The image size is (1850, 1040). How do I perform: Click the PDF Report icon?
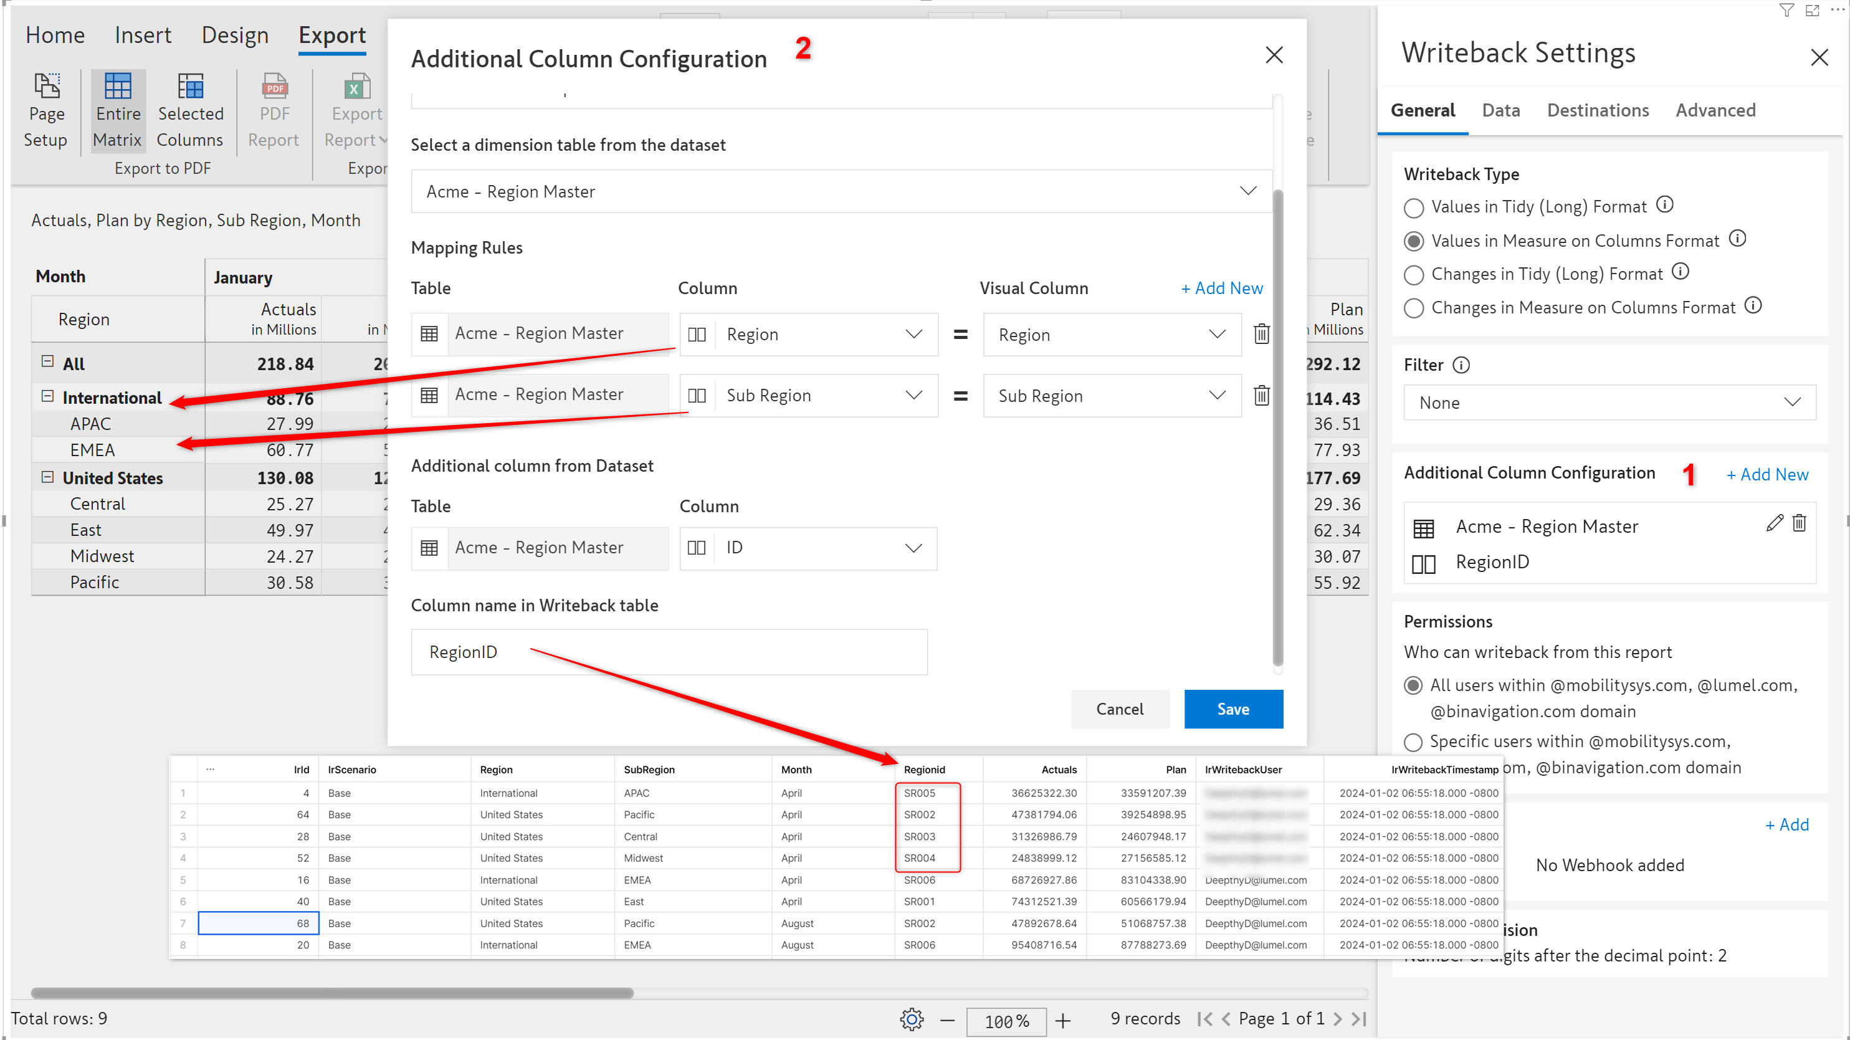tap(274, 87)
